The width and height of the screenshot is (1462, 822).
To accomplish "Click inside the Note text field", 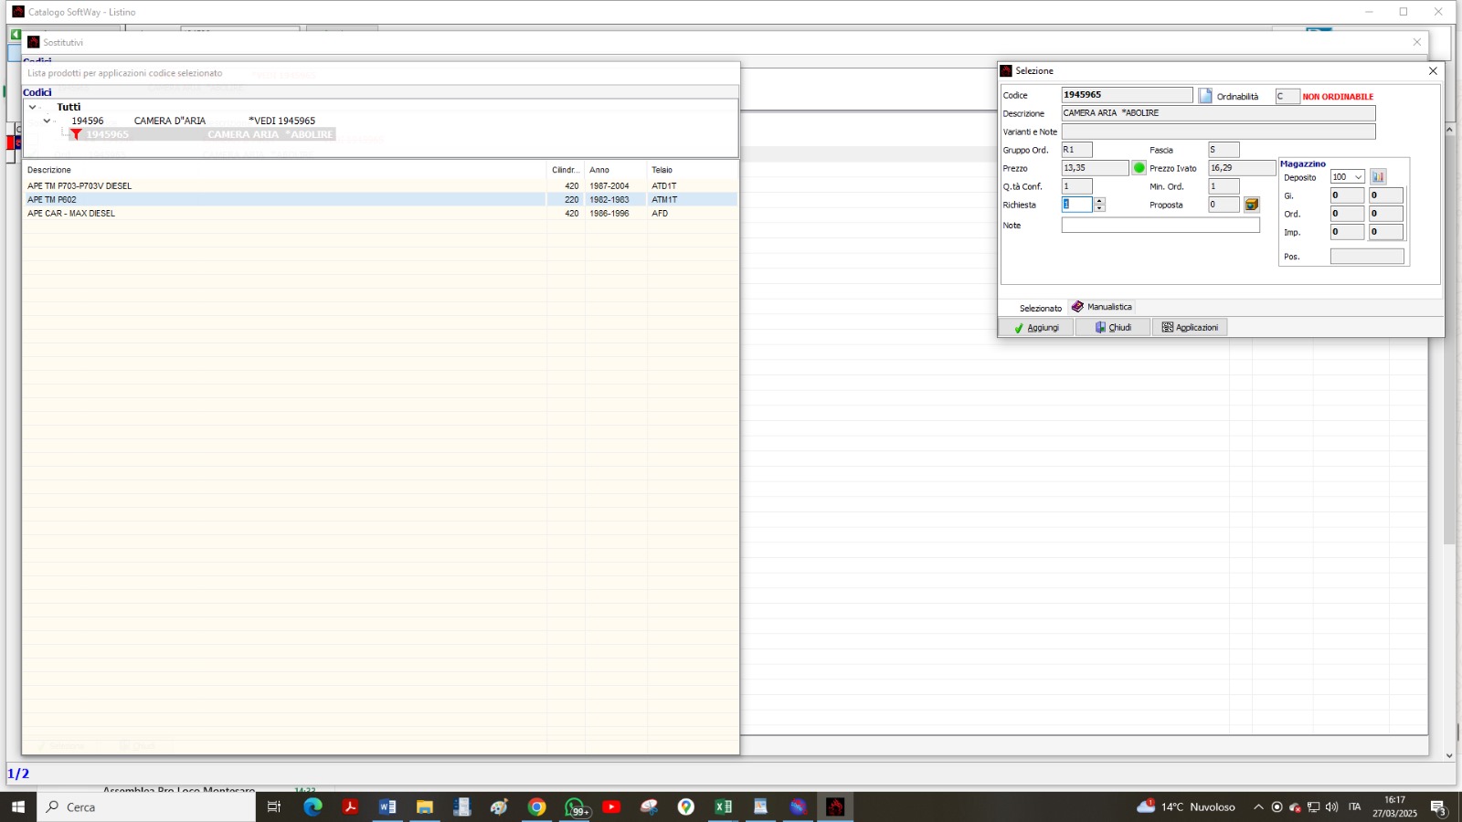I will pyautogui.click(x=1160, y=226).
